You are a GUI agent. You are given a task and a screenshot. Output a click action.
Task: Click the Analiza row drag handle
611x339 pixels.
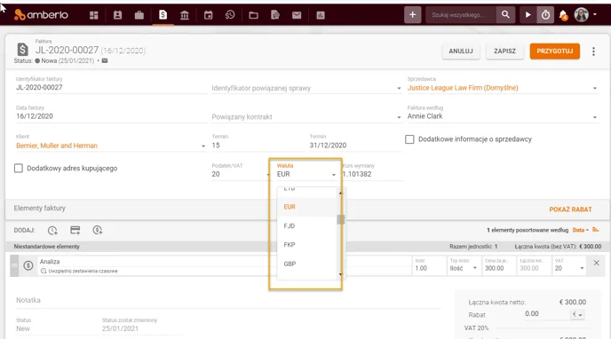[14, 265]
